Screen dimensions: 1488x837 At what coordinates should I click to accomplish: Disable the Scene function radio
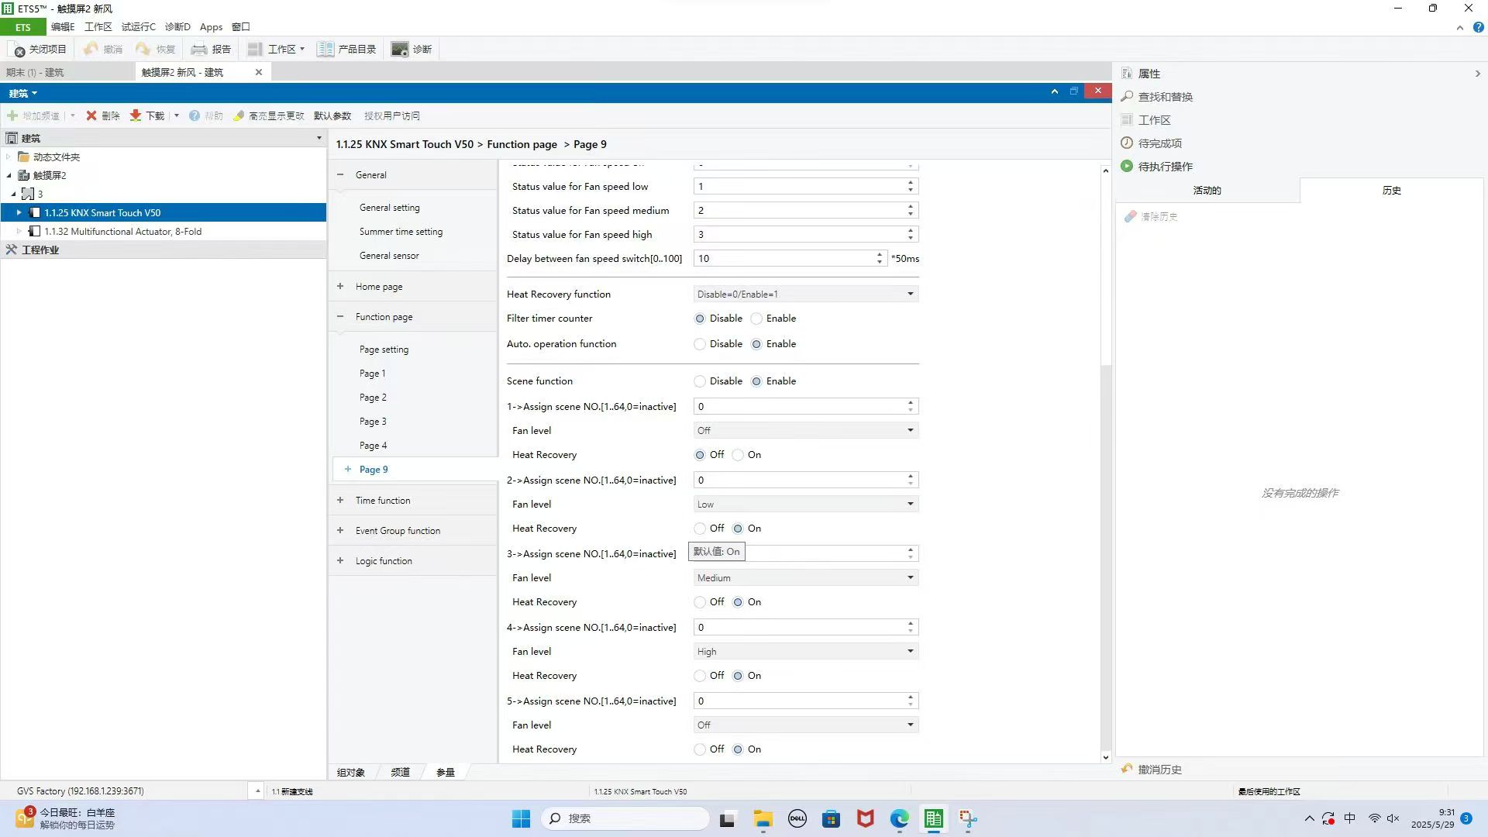pos(700,382)
